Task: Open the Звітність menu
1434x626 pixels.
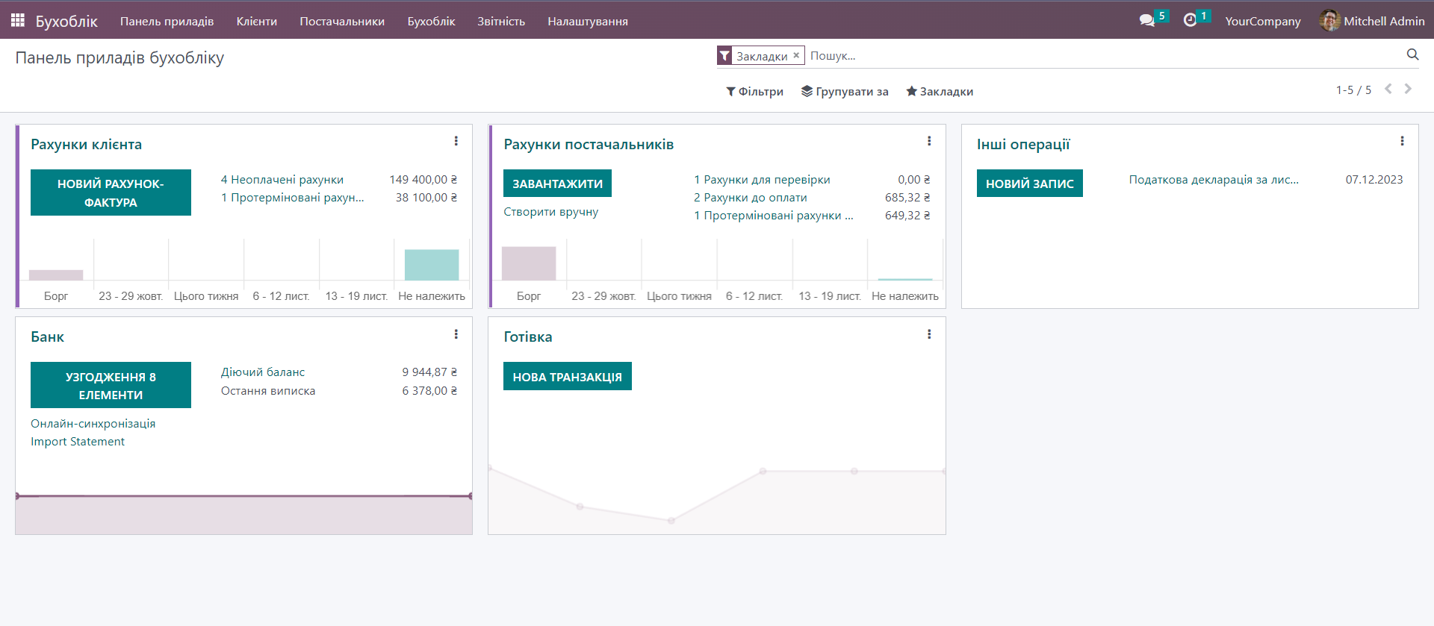Action: (x=501, y=21)
